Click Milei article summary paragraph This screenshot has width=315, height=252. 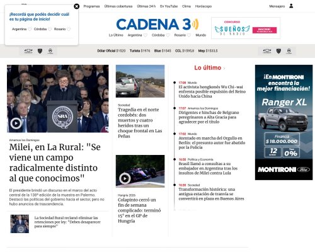(x=57, y=197)
